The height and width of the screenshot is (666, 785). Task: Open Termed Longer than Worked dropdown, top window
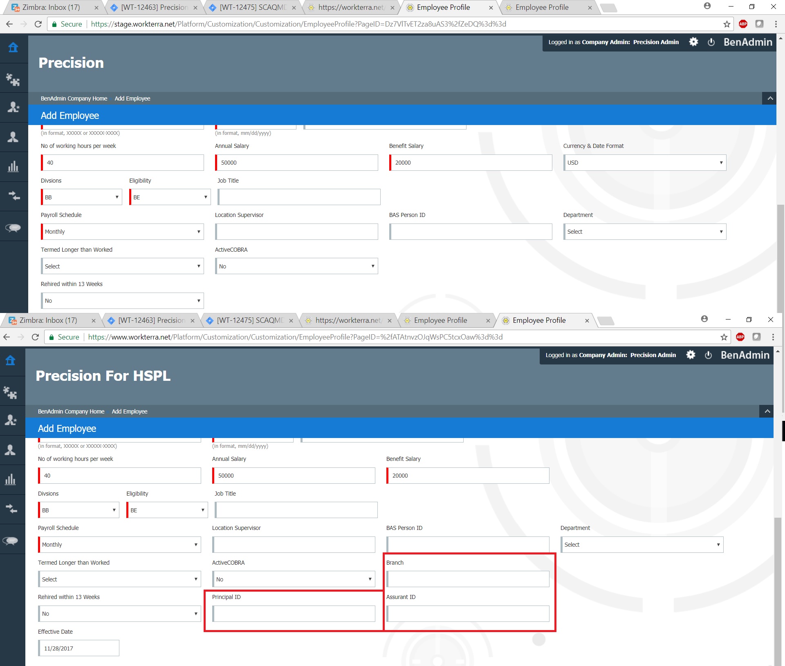[122, 266]
